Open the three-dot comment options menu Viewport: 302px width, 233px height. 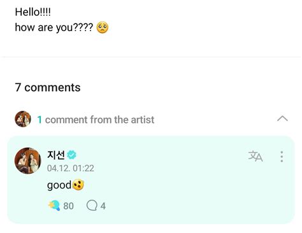[x=282, y=157]
